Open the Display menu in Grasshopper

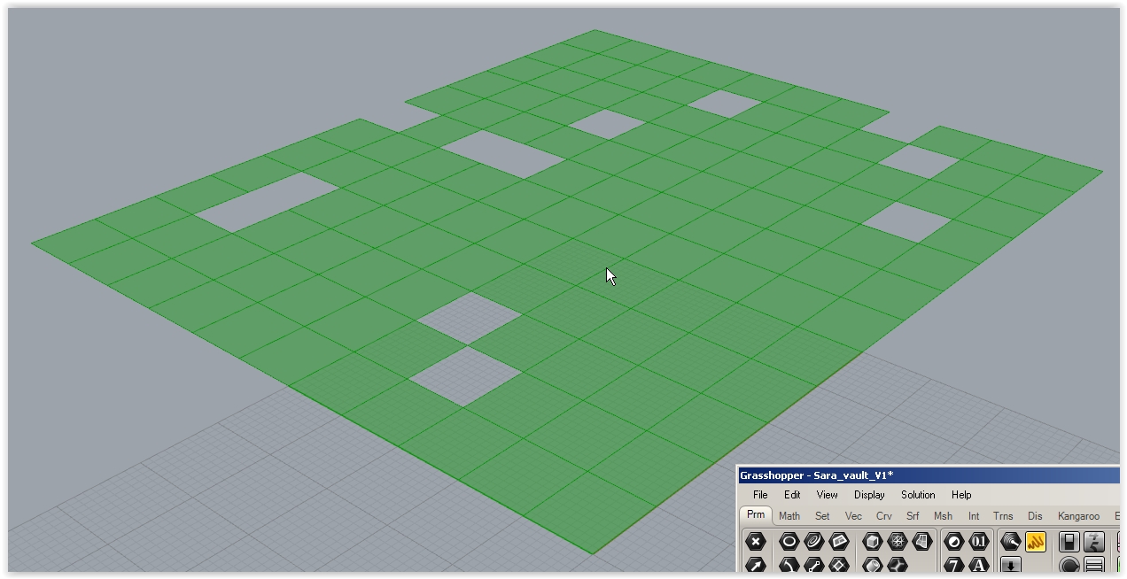pos(869,495)
